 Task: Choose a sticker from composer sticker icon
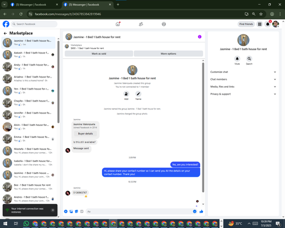pos(76,211)
